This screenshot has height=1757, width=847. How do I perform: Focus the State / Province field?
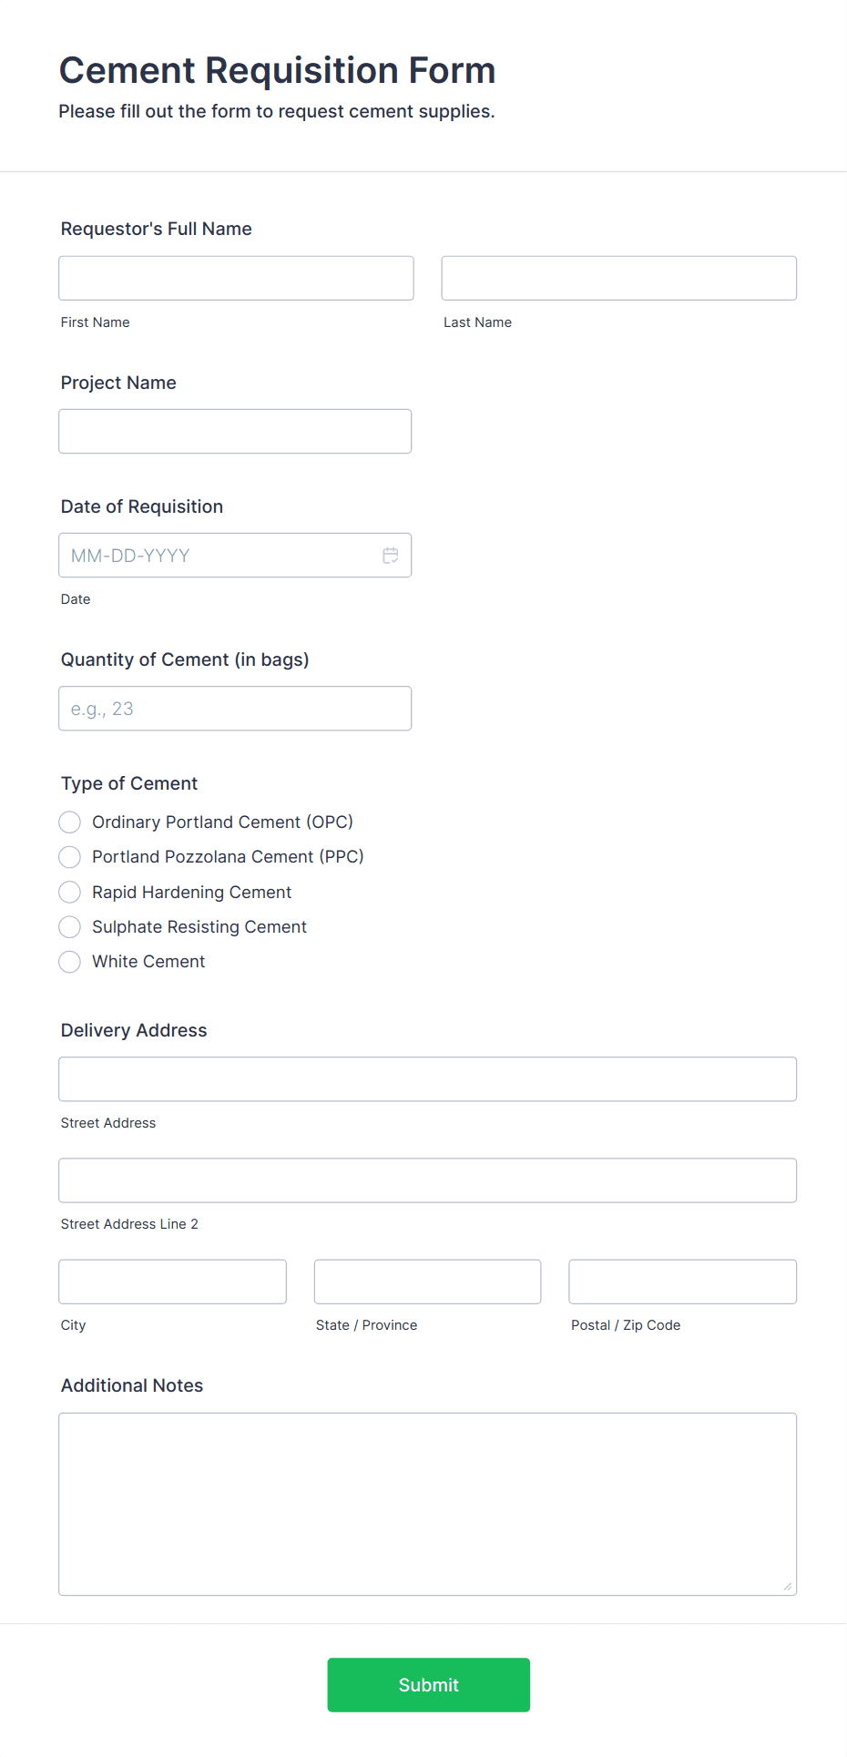427,1282
